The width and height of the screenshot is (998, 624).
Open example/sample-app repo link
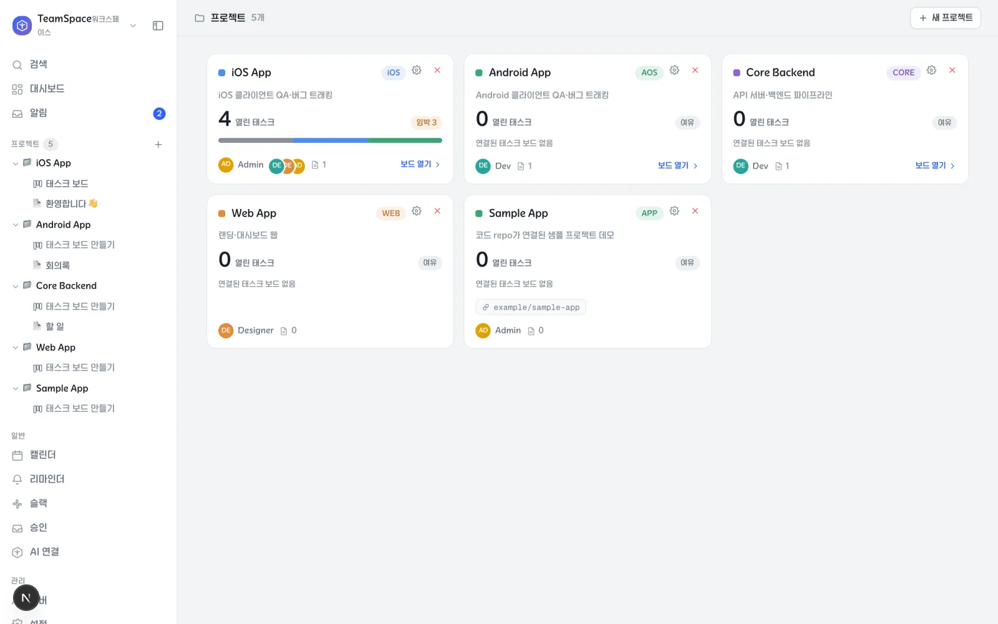(531, 307)
